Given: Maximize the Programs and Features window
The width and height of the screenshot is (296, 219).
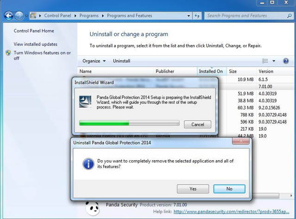Looking at the screenshot, I should pyautogui.click(x=272, y=3).
